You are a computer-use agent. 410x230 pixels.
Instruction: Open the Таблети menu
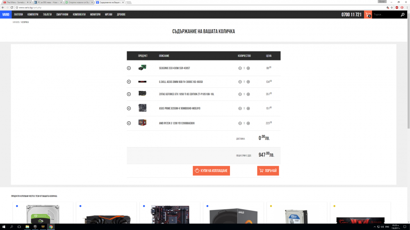pyautogui.click(x=47, y=15)
